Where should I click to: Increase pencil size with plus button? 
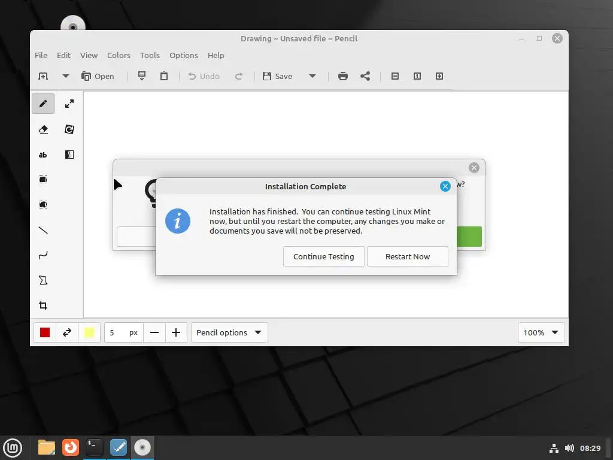(176, 332)
